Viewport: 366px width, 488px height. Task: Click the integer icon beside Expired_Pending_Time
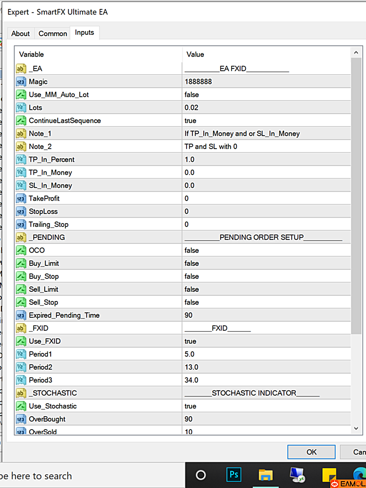(x=21, y=315)
